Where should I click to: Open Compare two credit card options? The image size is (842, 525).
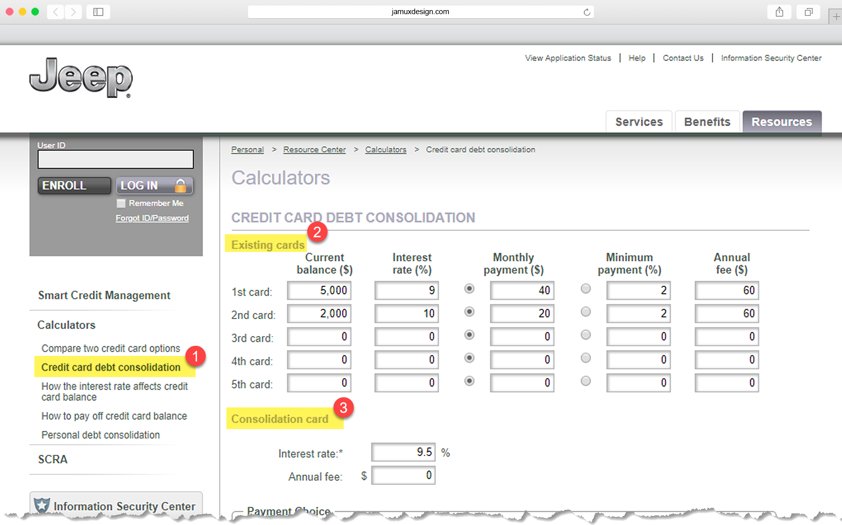click(x=111, y=348)
